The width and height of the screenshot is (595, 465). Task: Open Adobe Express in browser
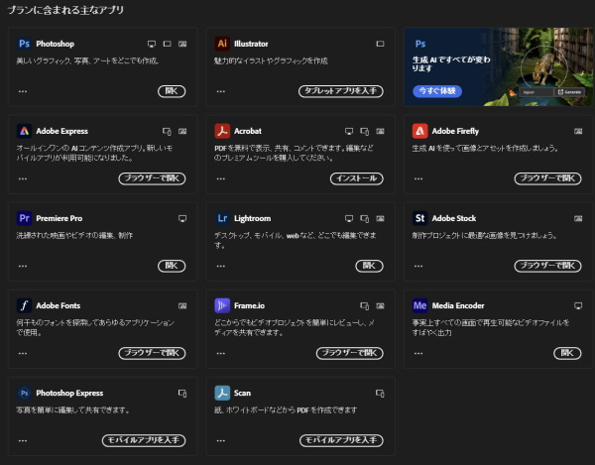152,178
